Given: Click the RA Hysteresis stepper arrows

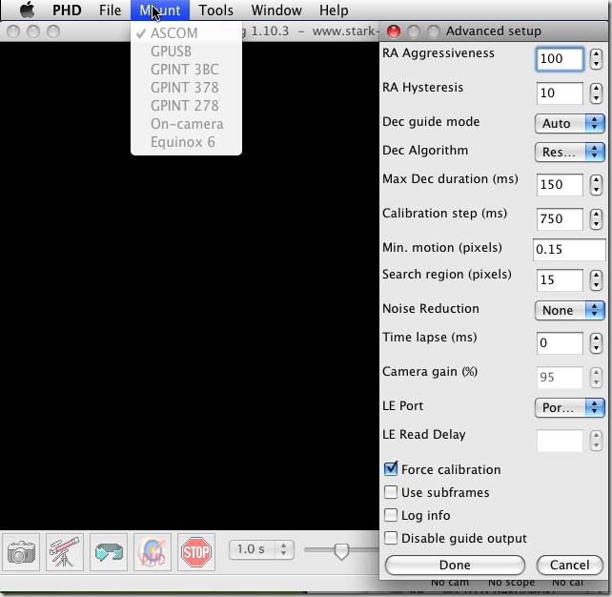Looking at the screenshot, I should [596, 93].
